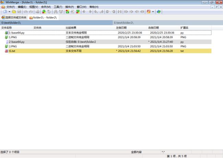This screenshot has height=158, width=223.
Task: Open the 合并(M) menu
Action: click(x=46, y=7)
